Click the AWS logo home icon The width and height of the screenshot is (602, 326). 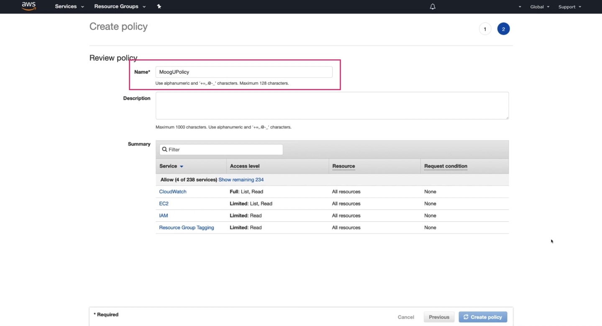pos(29,6)
